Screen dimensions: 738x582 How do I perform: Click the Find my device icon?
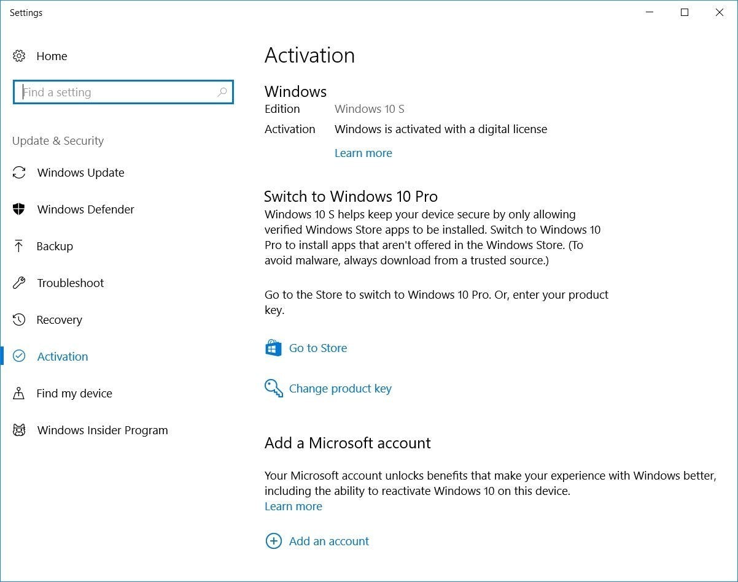pos(19,393)
